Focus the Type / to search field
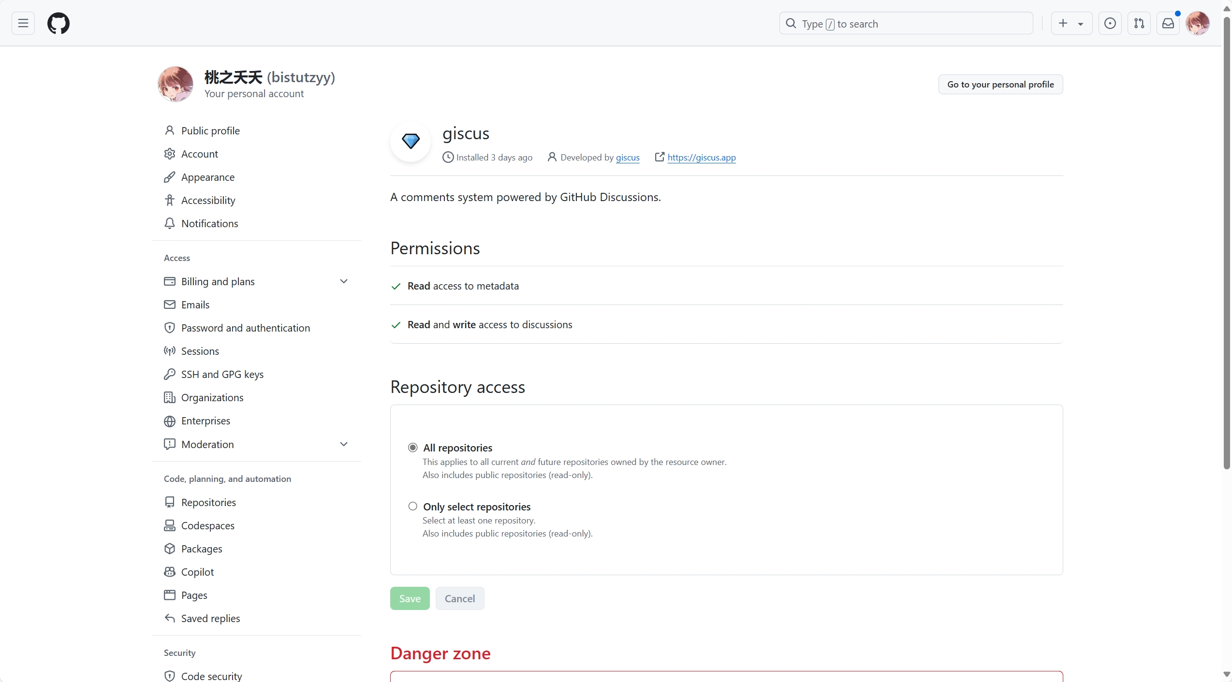 (906, 23)
